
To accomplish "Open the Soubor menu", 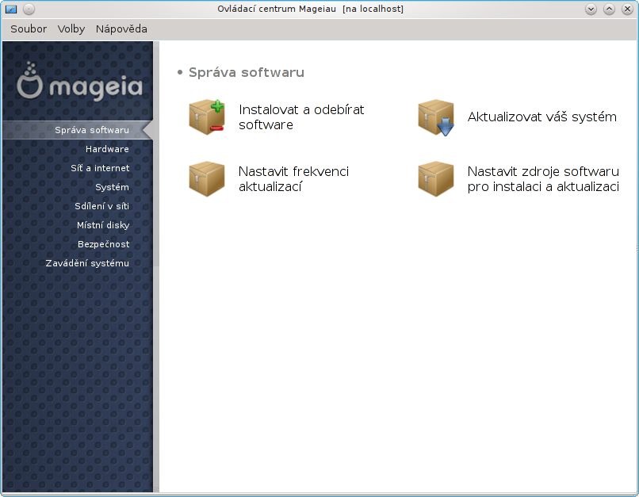I will point(29,29).
